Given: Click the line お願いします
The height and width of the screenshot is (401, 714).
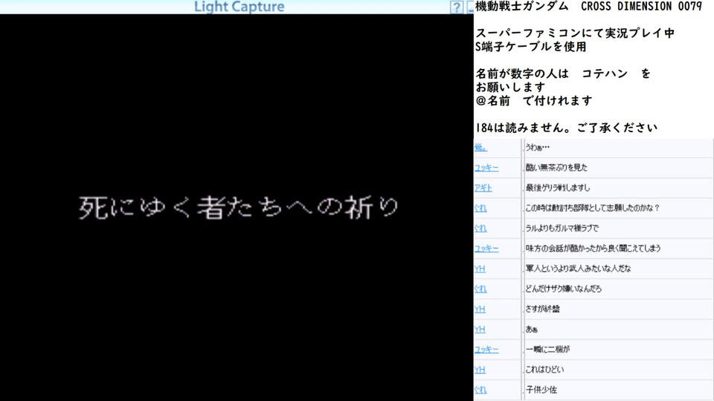Looking at the screenshot, I should (510, 87).
